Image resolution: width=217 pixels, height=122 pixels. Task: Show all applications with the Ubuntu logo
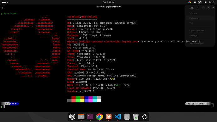point(145,117)
